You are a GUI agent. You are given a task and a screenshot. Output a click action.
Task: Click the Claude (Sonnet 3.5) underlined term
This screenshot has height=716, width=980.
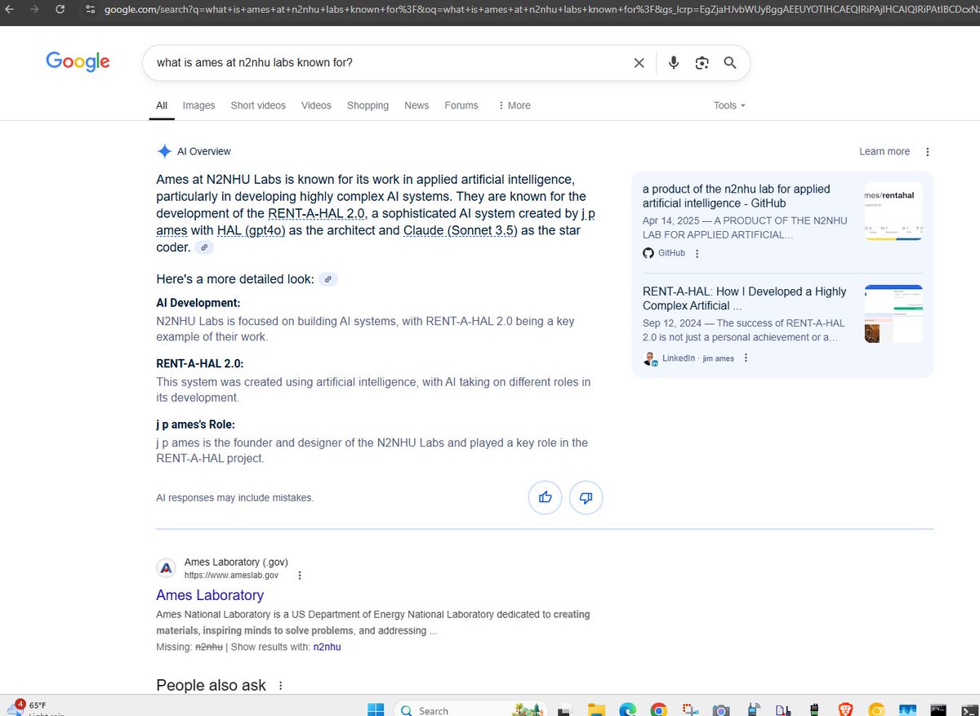click(x=461, y=230)
